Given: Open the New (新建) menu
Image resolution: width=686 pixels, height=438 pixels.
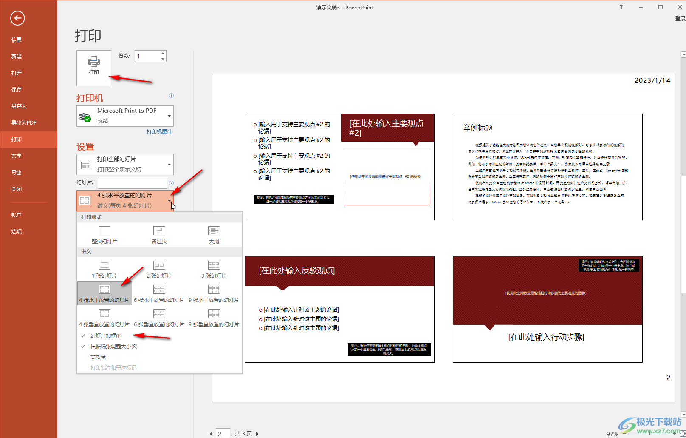Looking at the screenshot, I should 28,56.
